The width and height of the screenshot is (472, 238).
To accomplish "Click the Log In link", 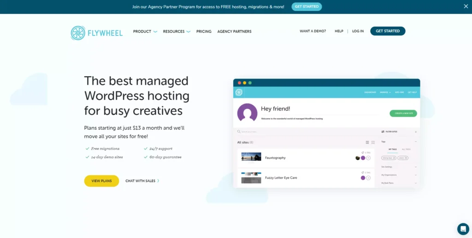I will pyautogui.click(x=358, y=31).
